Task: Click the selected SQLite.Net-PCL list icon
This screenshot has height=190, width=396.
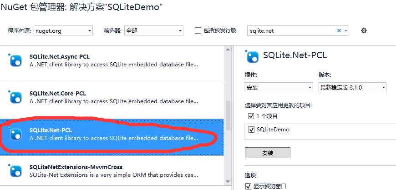Action: pyautogui.click(x=15, y=134)
